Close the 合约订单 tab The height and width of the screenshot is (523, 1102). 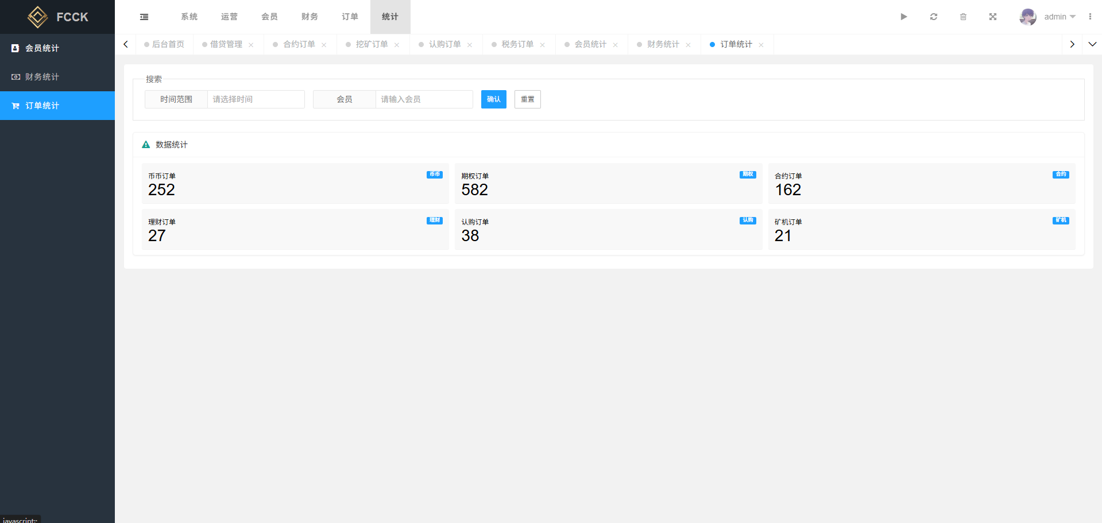pyautogui.click(x=324, y=45)
